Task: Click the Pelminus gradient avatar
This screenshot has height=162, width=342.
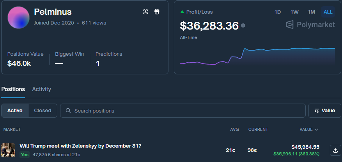Action: click(x=19, y=18)
